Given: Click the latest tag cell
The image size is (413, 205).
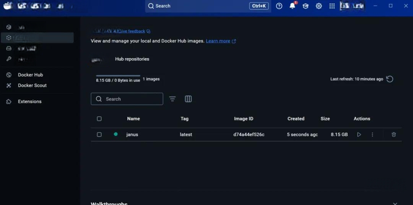Looking at the screenshot, I should tap(186, 135).
